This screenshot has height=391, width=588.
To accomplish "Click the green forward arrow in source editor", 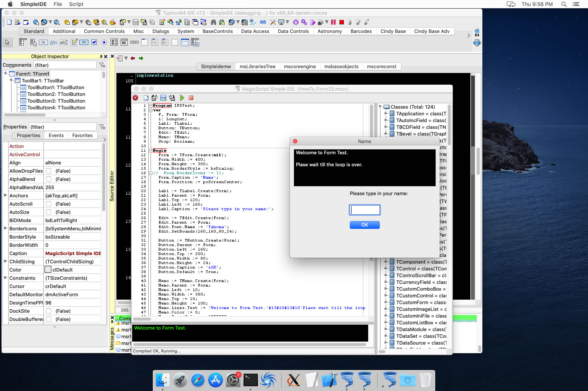I will [x=141, y=58].
